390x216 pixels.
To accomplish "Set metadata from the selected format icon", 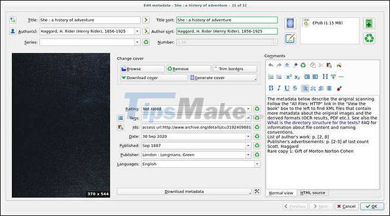I will (290, 38).
